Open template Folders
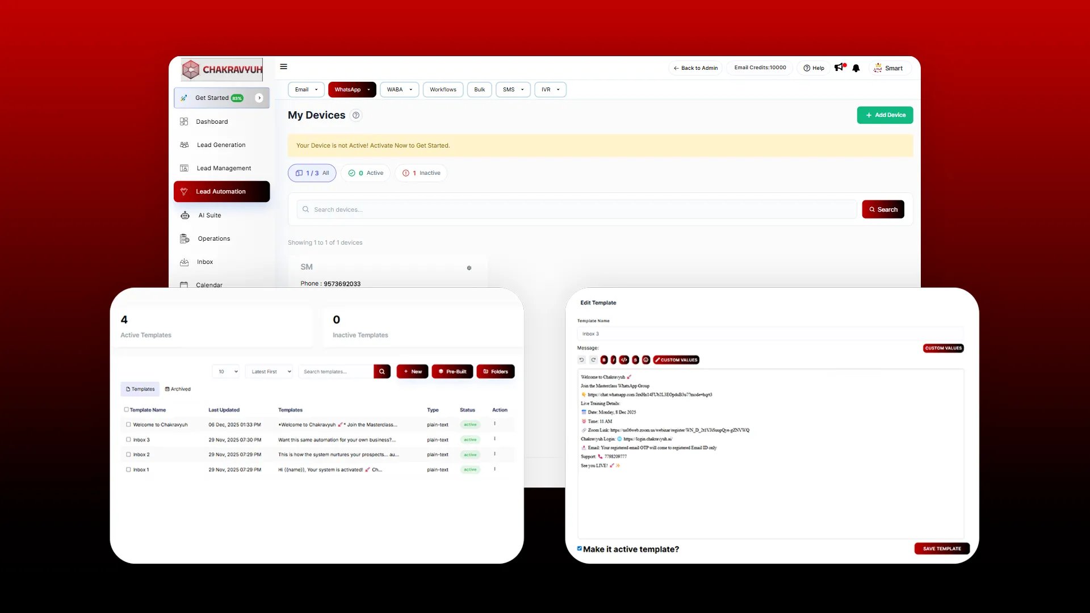This screenshot has height=613, width=1090. pos(496,372)
